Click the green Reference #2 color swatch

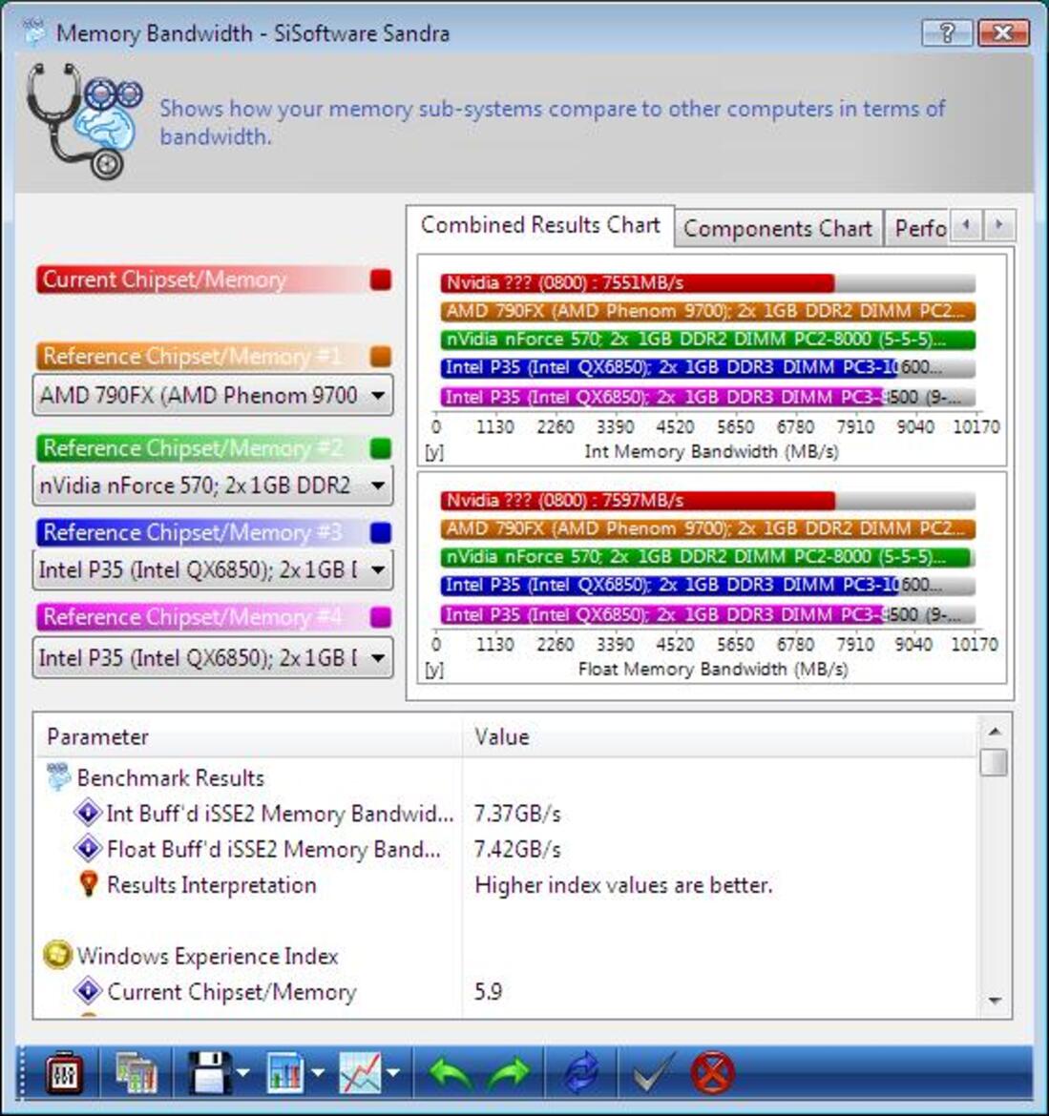[x=381, y=448]
